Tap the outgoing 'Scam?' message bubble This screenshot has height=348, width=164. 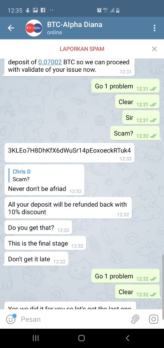coord(135,133)
